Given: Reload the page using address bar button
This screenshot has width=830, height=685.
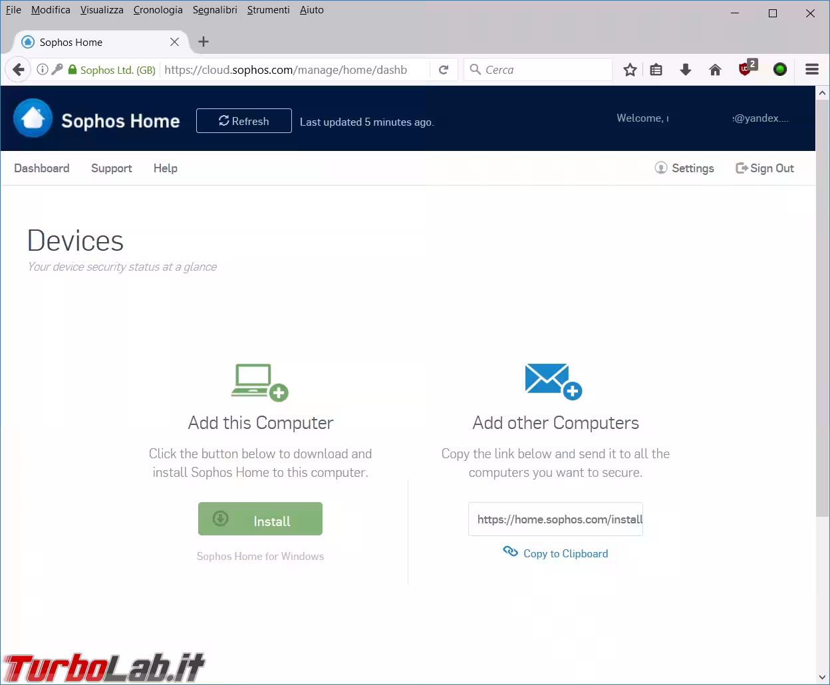Looking at the screenshot, I should pyautogui.click(x=444, y=70).
